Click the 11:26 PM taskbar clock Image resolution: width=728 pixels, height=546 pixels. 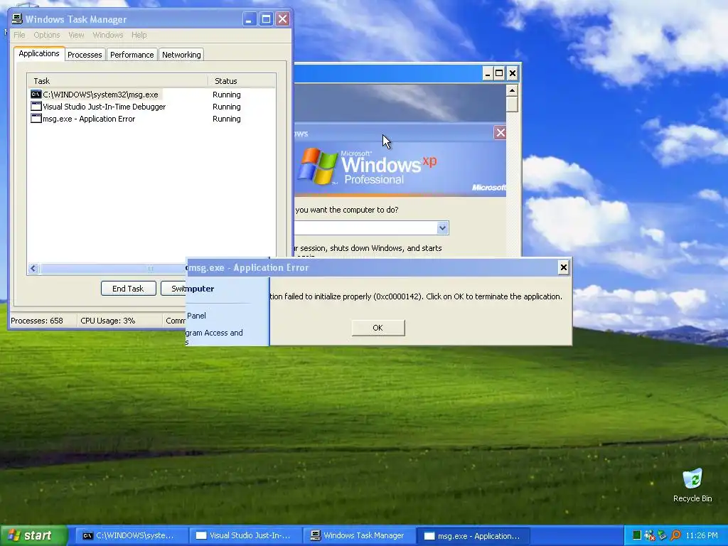(702, 535)
